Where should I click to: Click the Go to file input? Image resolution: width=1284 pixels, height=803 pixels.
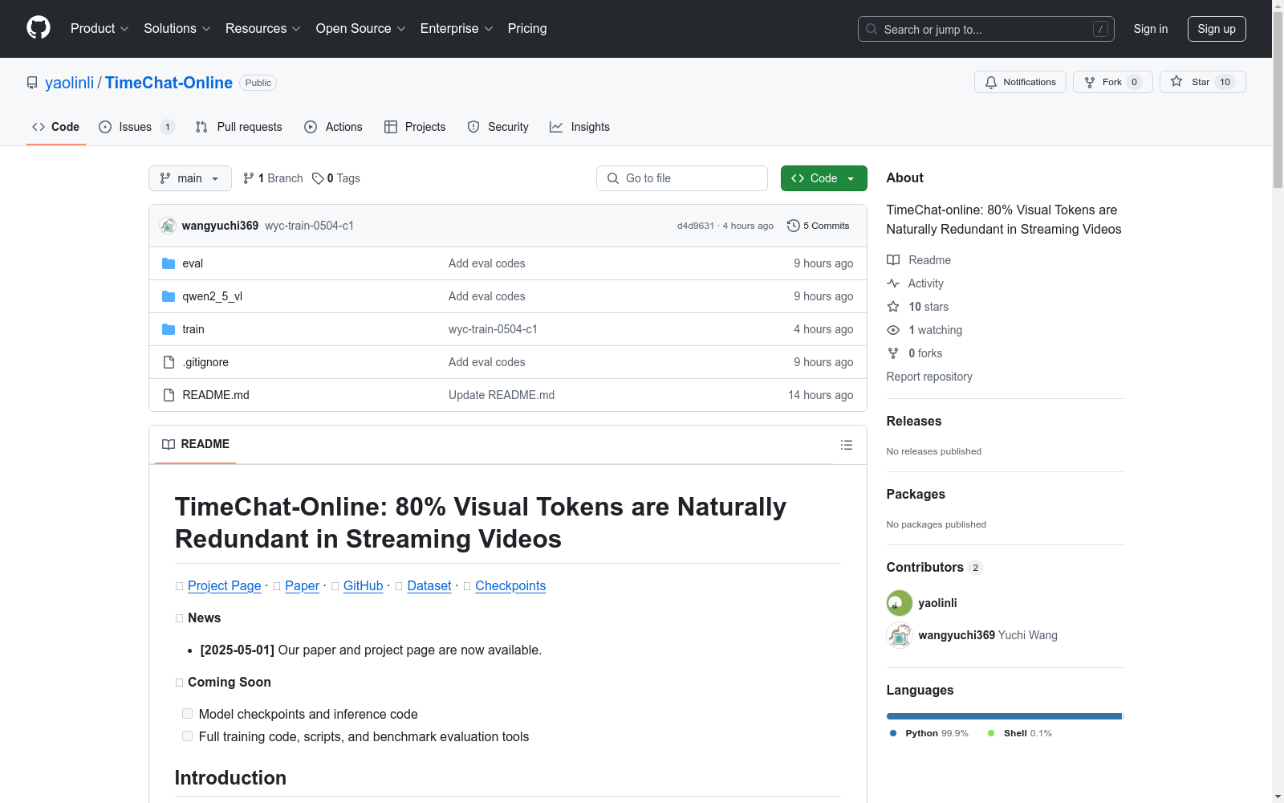[682, 178]
